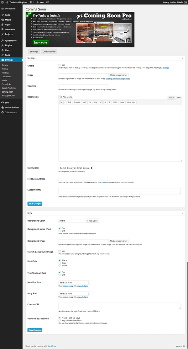188x349 pixels.
Task: Switch editor to Visual tab
Action: [x=171, y=97]
